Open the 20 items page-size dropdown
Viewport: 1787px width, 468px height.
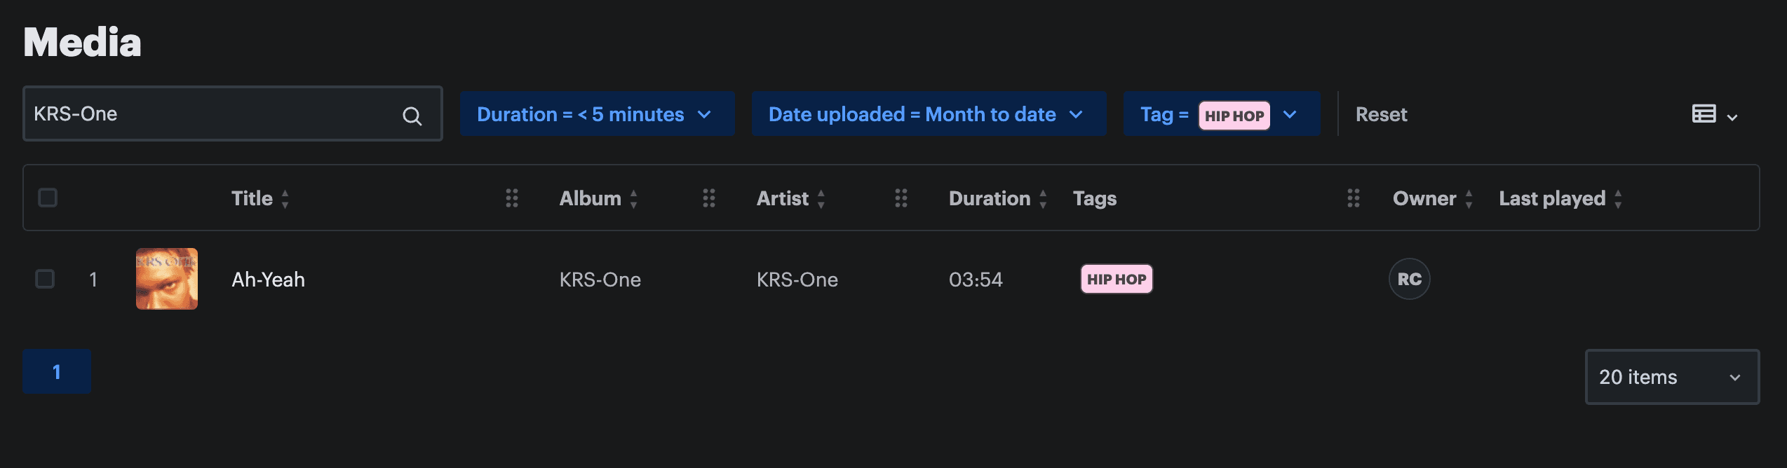coord(1671,377)
